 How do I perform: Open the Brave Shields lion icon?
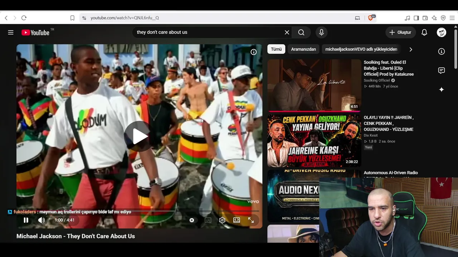click(x=371, y=18)
